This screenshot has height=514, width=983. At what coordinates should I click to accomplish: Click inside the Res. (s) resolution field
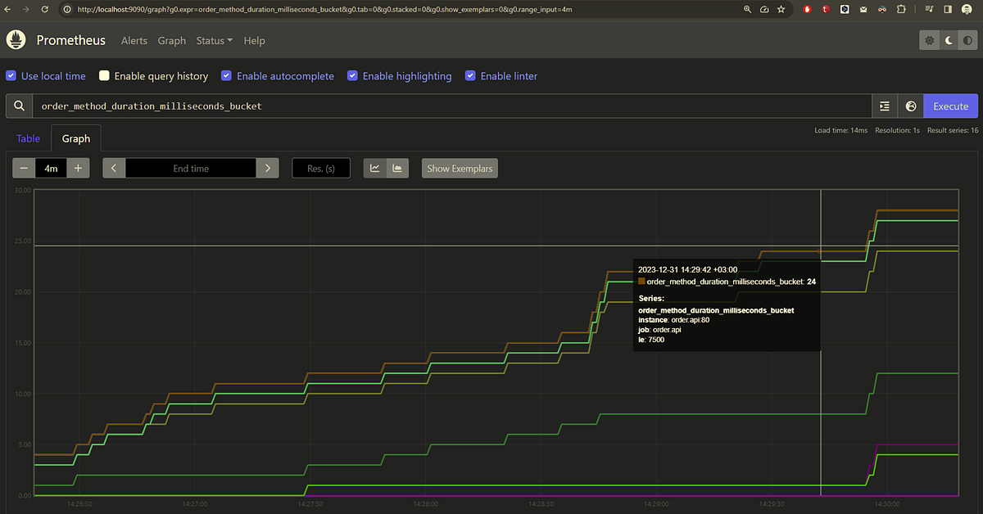[x=320, y=168]
